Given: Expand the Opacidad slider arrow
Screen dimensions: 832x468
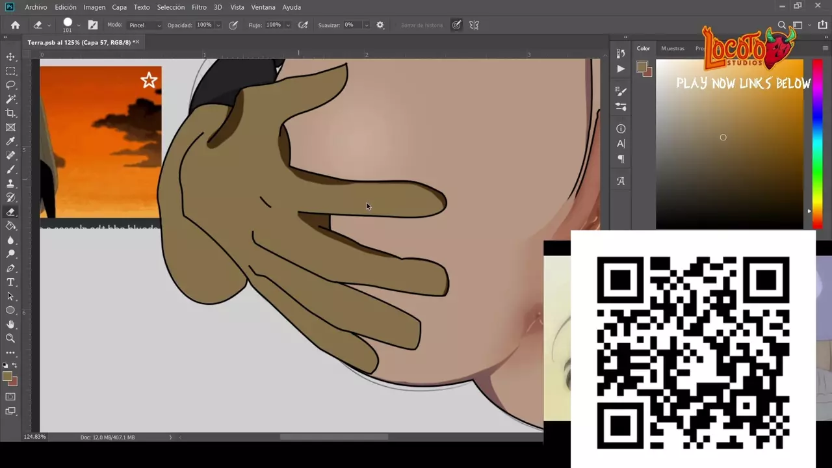Looking at the screenshot, I should 218,25.
